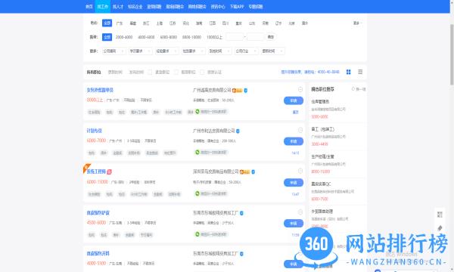
Task: Filter salary by 6000-8000
Action: tap(169, 37)
